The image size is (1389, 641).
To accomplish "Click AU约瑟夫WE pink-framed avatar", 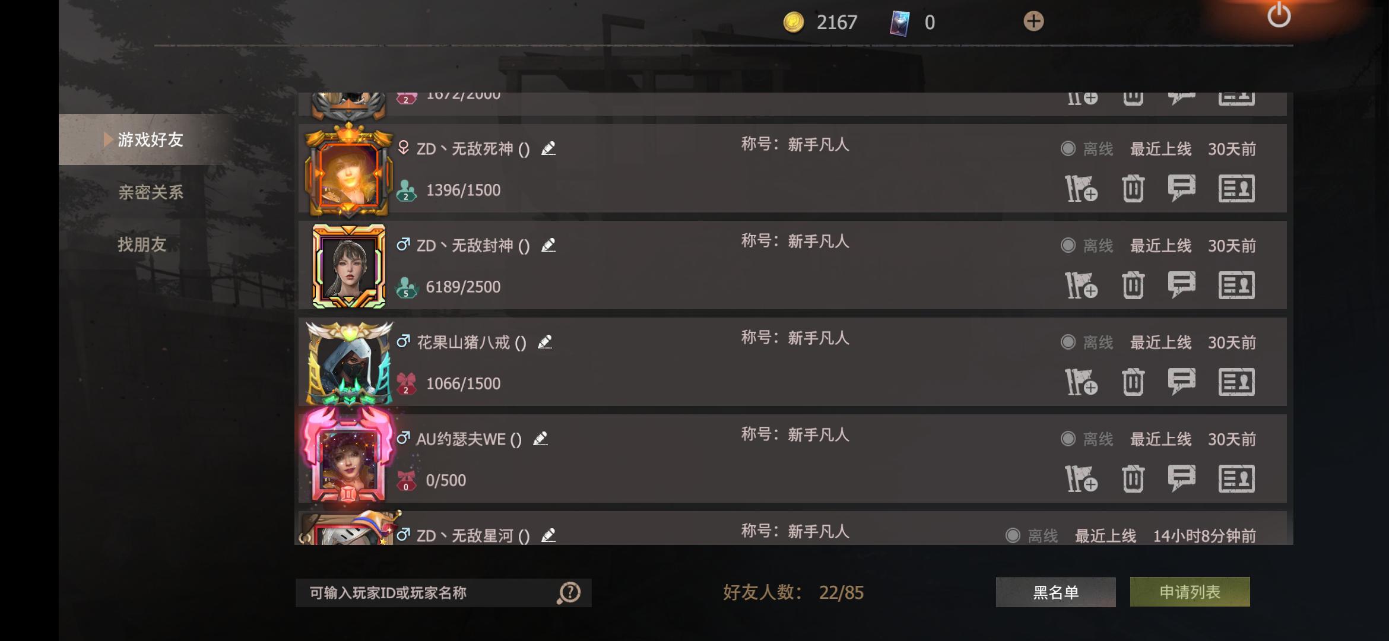I will 348,455.
